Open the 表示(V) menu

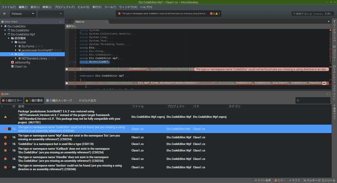pyautogui.click(x=35, y=7)
